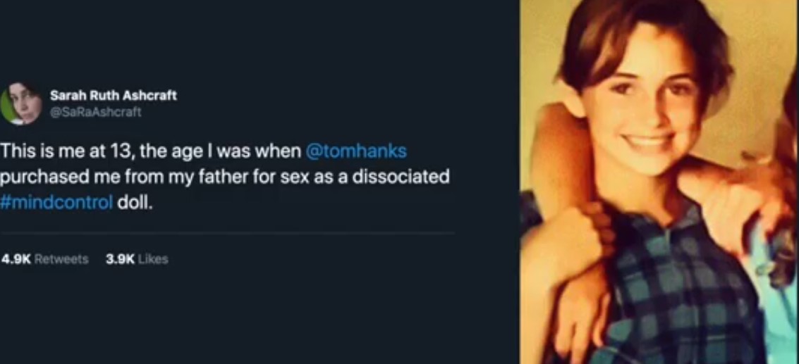The height and width of the screenshot is (364, 799).
Task: Click the plaid shirt in the photo
Action: [x=678, y=285]
